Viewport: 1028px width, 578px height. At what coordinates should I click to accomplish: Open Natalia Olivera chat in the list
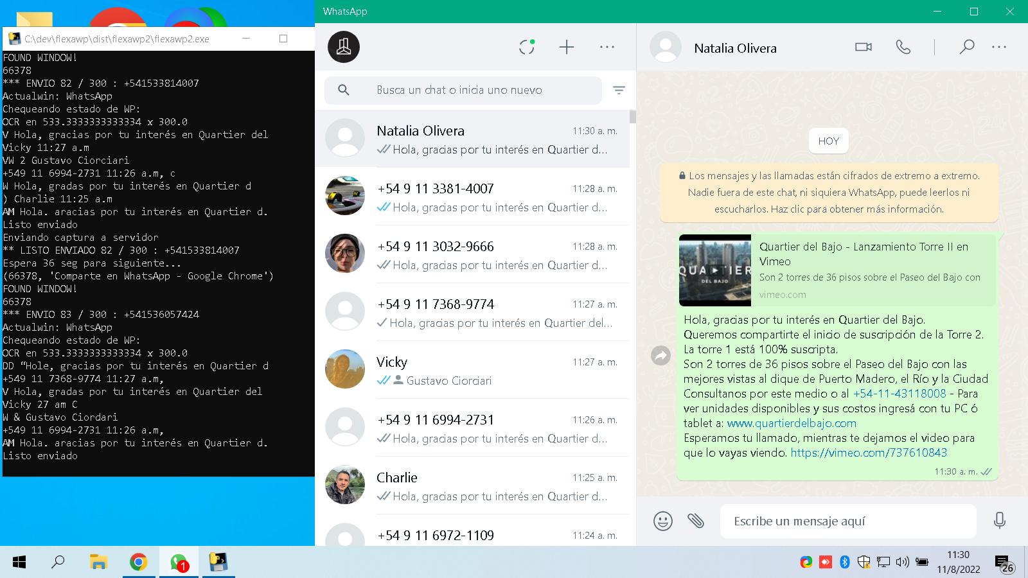tap(472, 139)
